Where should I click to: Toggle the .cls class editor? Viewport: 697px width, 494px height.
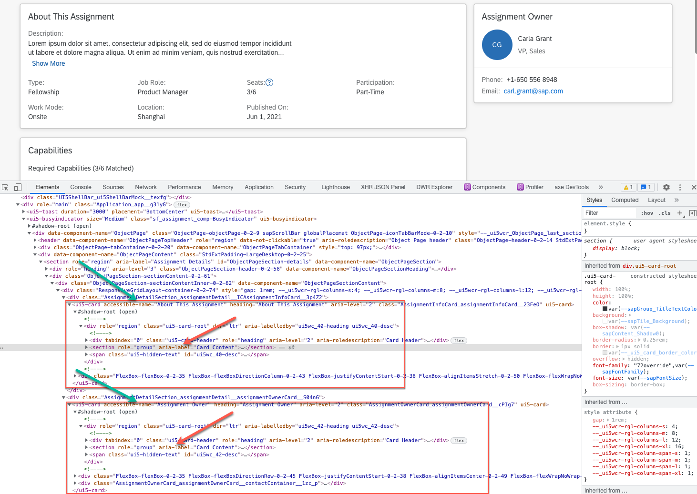coord(665,213)
